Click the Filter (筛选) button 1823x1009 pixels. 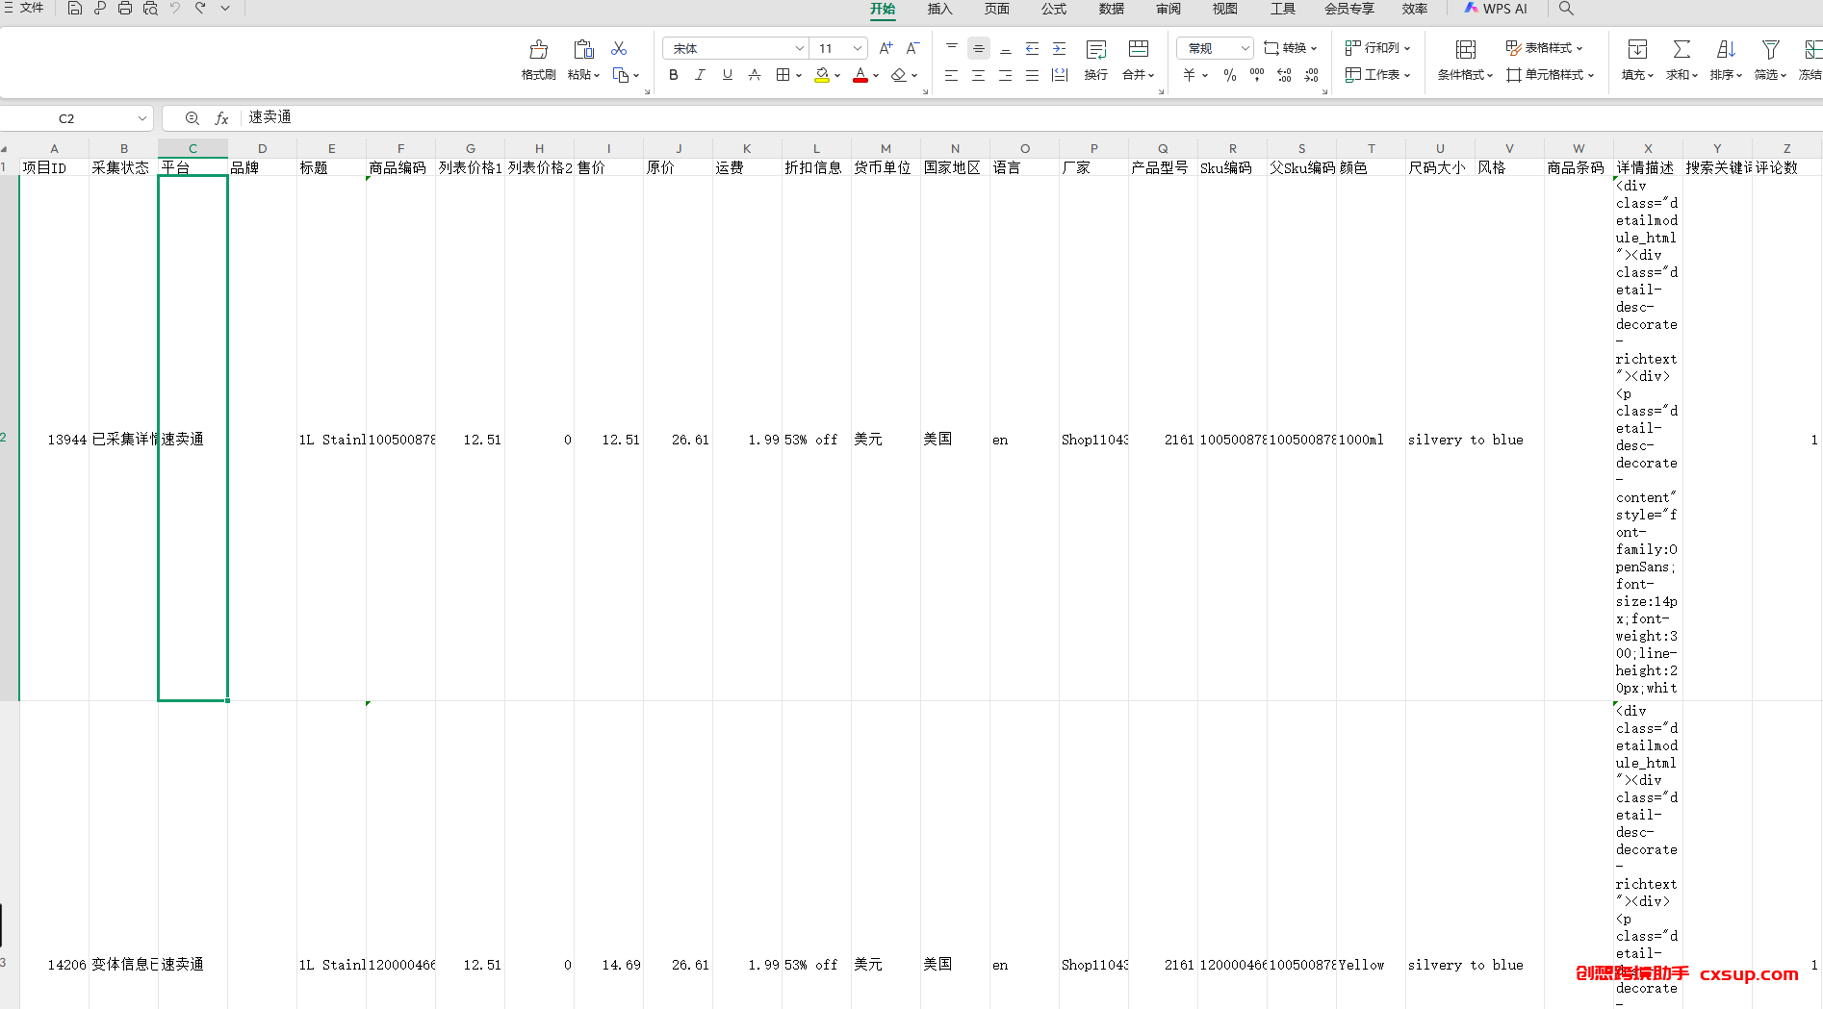pyautogui.click(x=1770, y=60)
